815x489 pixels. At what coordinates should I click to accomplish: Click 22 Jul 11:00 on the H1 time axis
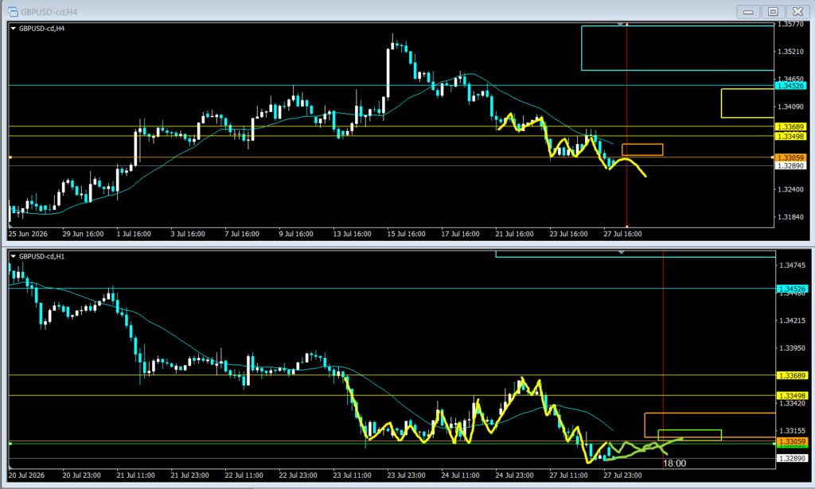coord(244,475)
